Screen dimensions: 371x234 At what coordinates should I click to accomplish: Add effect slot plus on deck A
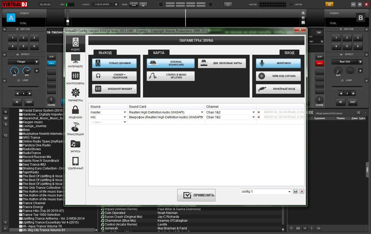pyautogui.click(x=37, y=71)
